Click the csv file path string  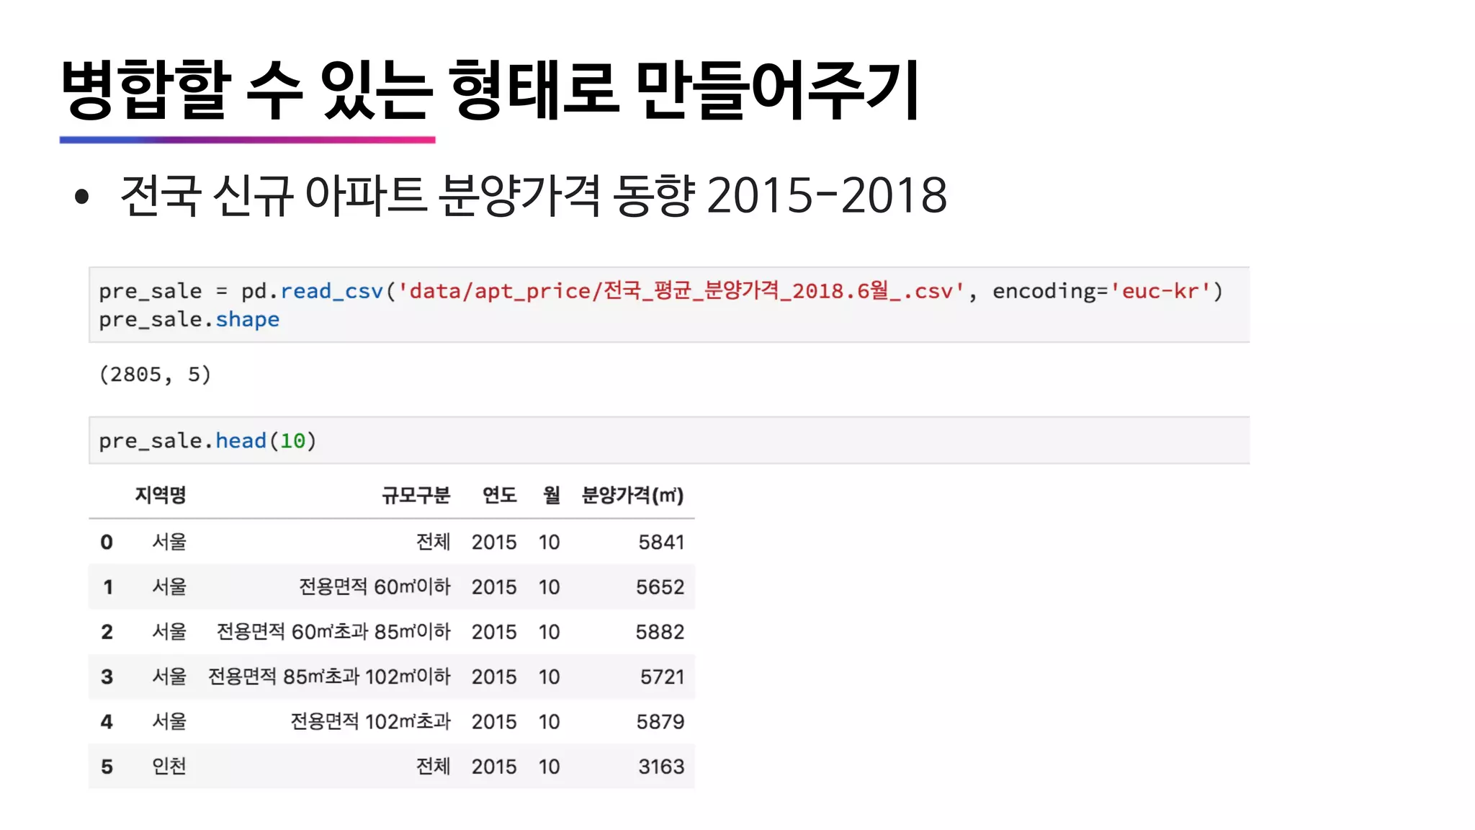681,291
